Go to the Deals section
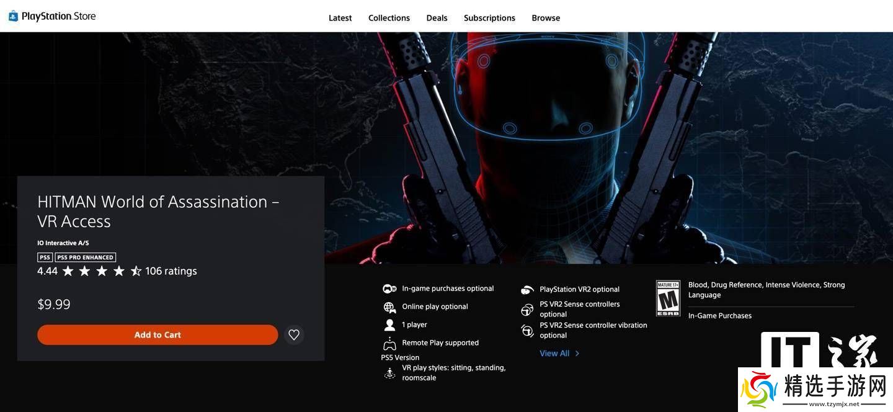Screen dimensions: 893x412 pyautogui.click(x=437, y=18)
